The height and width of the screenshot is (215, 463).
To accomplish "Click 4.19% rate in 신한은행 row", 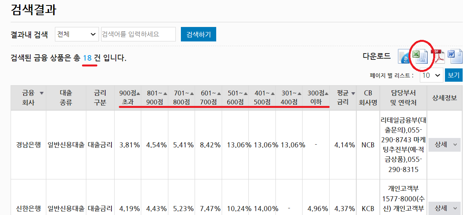I will [129, 209].
